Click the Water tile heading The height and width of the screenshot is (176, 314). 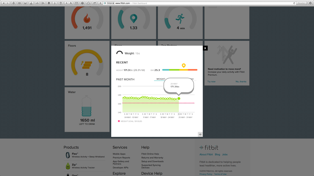click(72, 92)
